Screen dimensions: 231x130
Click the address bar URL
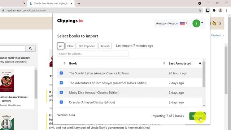point(26,10)
